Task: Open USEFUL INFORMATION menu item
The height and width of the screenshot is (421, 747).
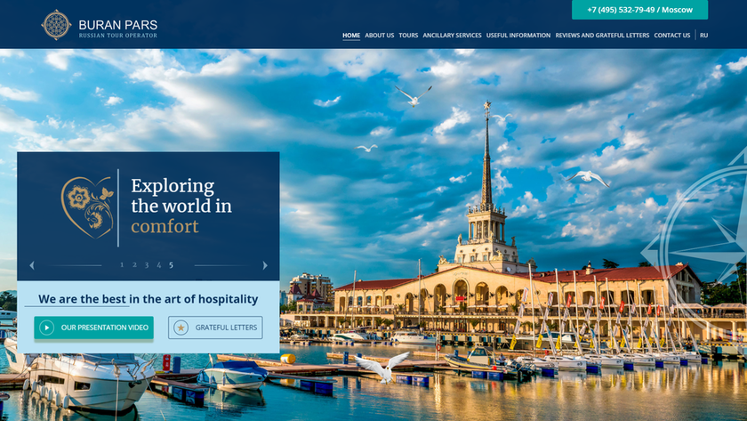Action: [518, 36]
